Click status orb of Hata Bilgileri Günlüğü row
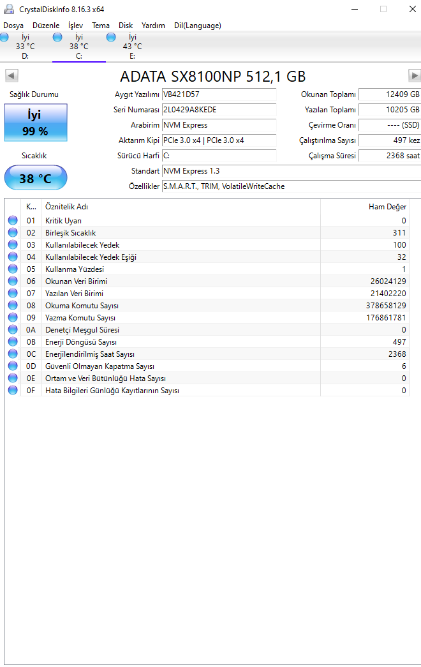The width and height of the screenshot is (421, 667). (x=13, y=390)
